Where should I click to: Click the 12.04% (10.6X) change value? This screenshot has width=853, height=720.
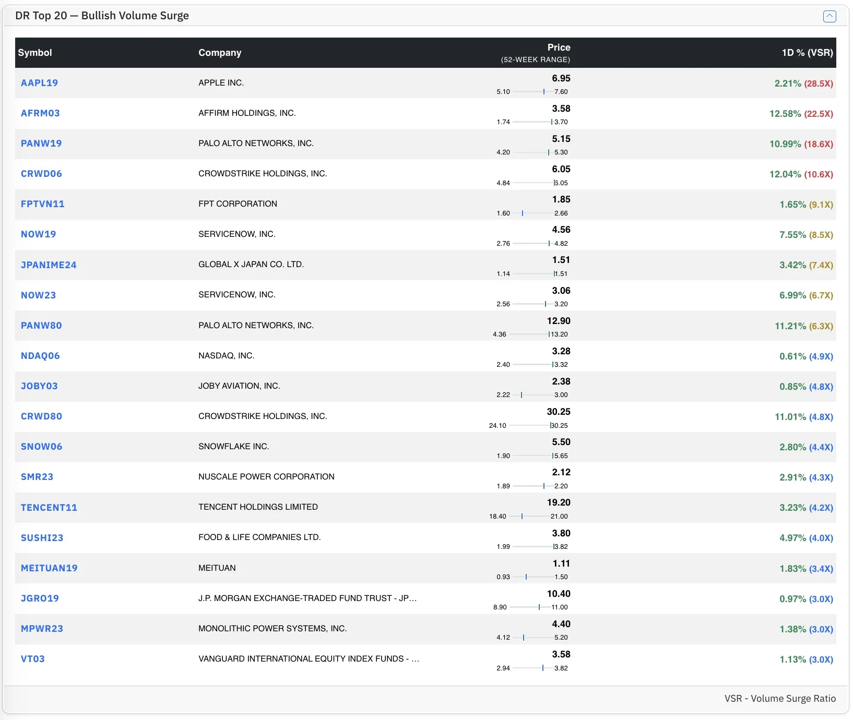pyautogui.click(x=801, y=174)
